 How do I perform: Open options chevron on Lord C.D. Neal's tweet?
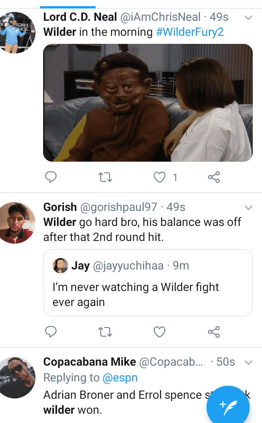(249, 18)
